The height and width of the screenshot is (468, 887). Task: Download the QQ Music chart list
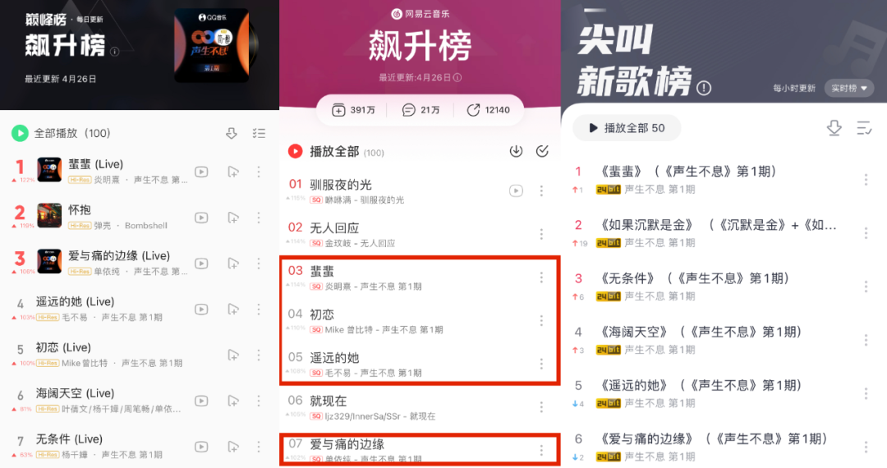(232, 133)
